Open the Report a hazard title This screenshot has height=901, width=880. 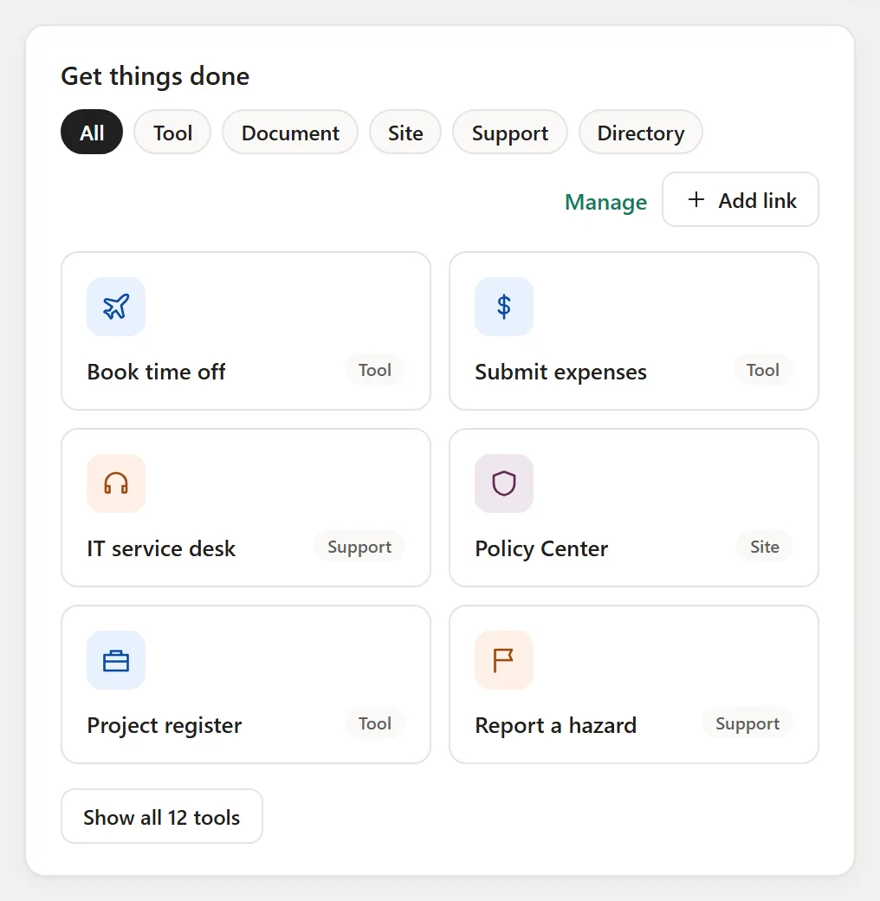point(555,726)
